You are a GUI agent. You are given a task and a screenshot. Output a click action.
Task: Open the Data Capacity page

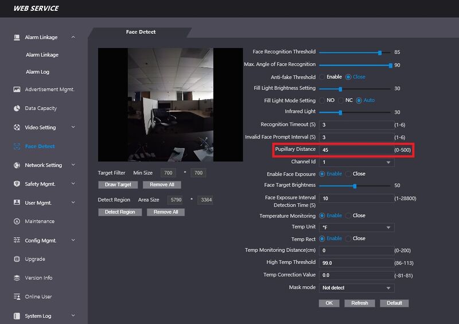coord(41,108)
